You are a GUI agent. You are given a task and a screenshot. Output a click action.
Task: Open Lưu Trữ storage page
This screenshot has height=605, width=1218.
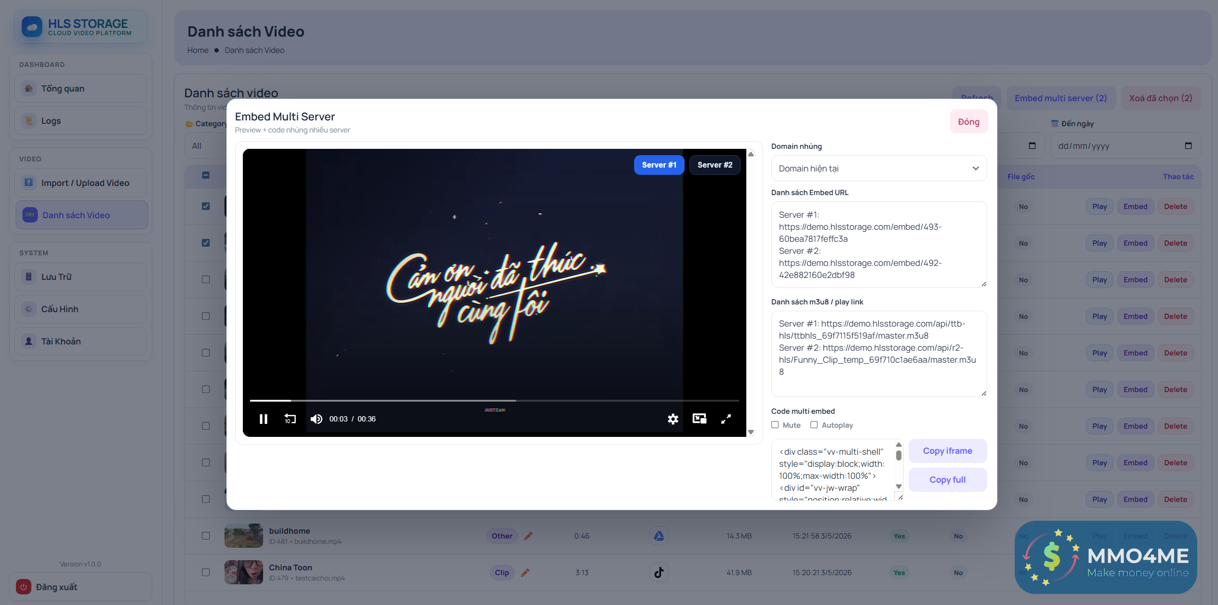(x=81, y=276)
